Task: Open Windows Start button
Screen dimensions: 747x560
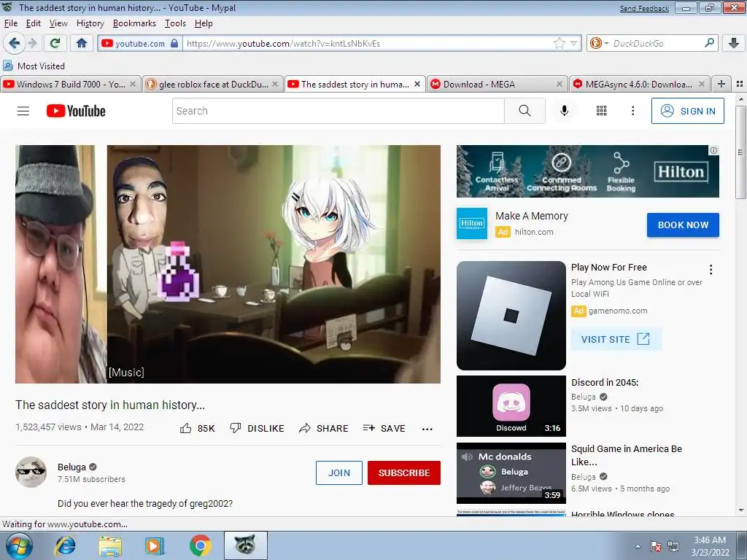Action: coord(19,545)
